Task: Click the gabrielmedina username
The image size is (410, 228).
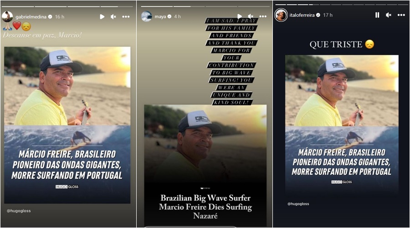Action: [31, 17]
